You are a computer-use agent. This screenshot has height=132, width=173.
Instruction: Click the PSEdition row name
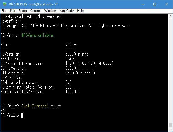click(x=10, y=59)
